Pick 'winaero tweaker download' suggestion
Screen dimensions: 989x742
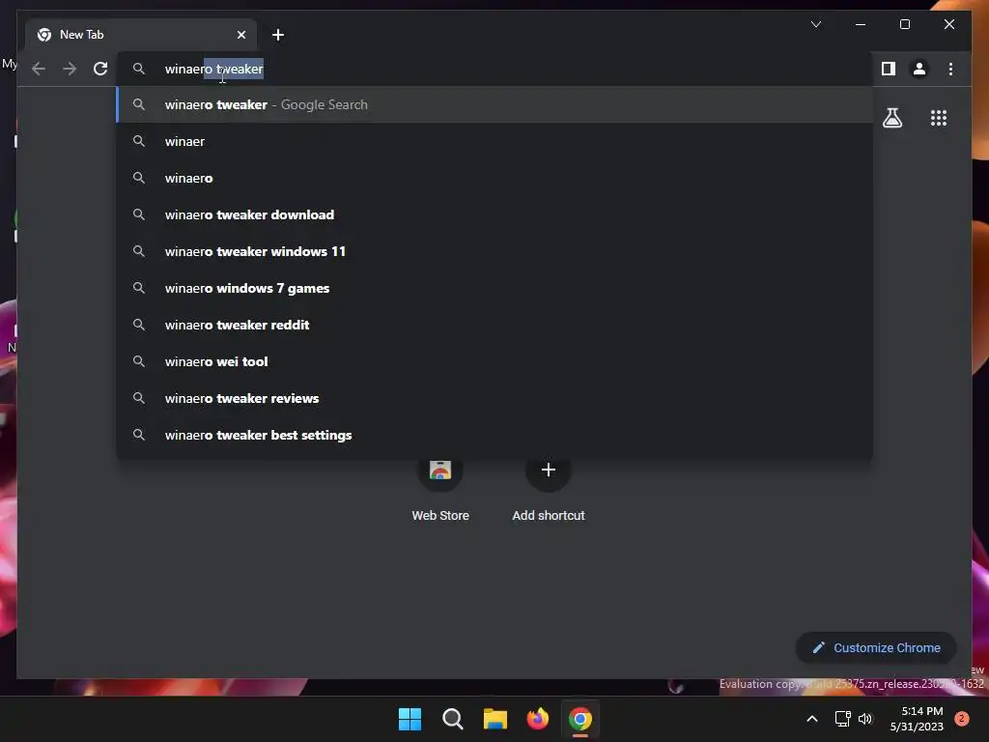point(494,214)
